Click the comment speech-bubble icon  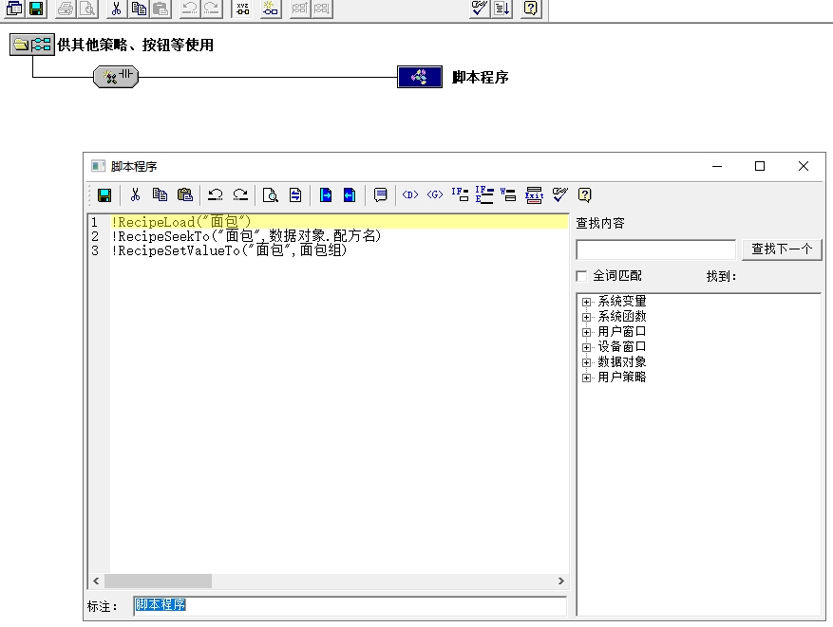coord(380,194)
